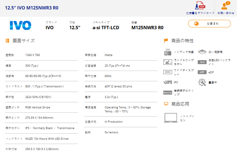Click the response time 25 (Typ.) value
The width and height of the screenshot is (247, 158).
coord(117,66)
